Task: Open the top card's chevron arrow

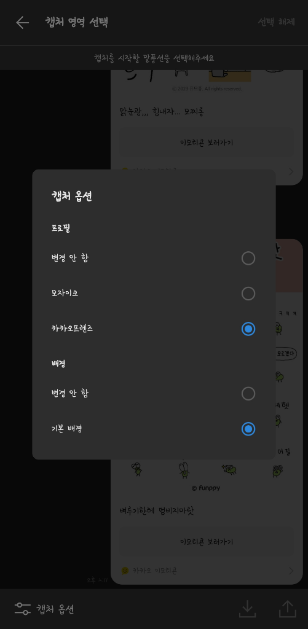Action: point(291,172)
